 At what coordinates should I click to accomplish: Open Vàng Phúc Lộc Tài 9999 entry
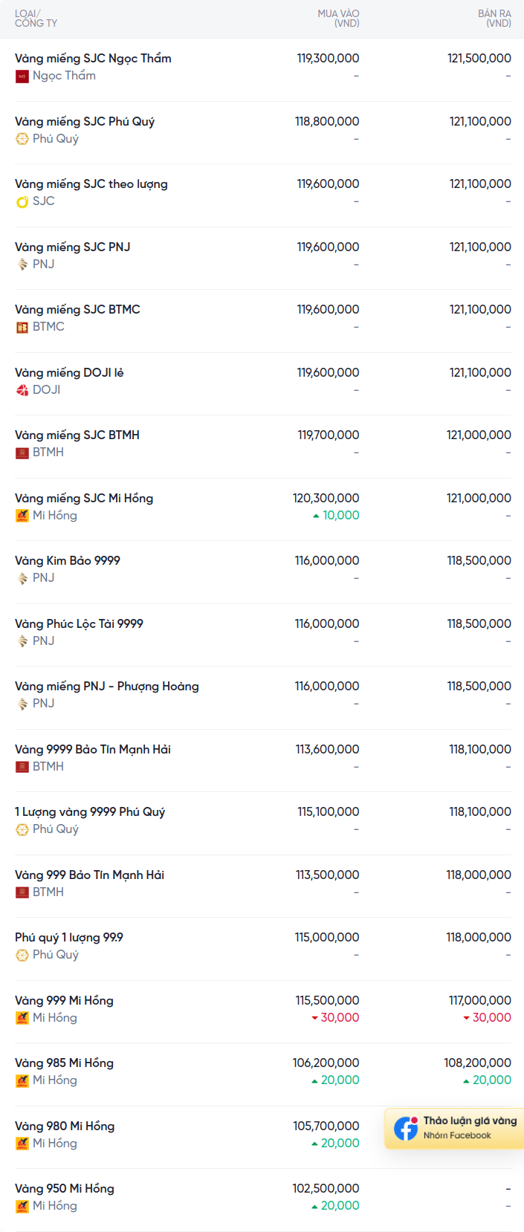[x=79, y=623]
